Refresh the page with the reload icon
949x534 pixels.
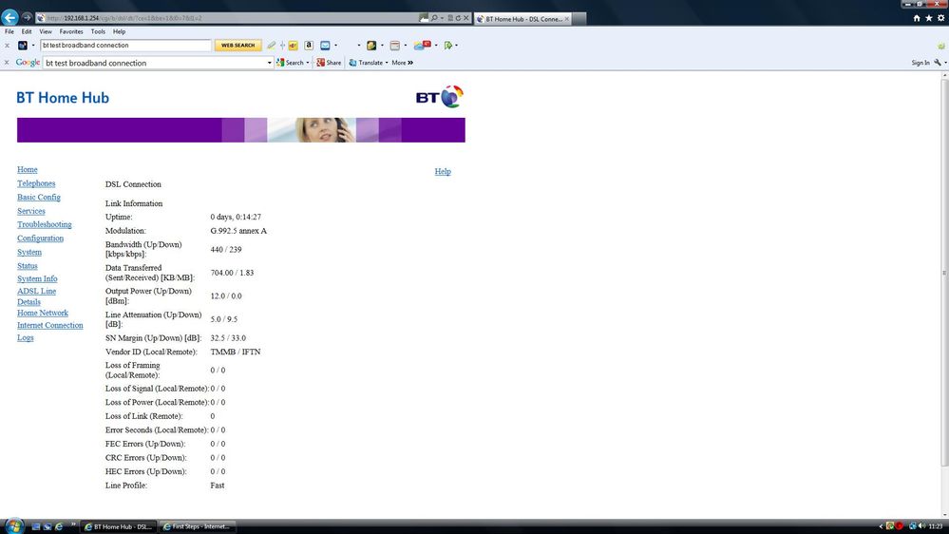(458, 18)
